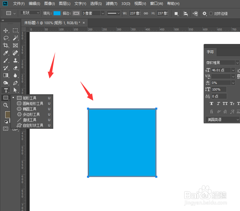Enable 对齐边缘 checkbox

(x=211, y=14)
